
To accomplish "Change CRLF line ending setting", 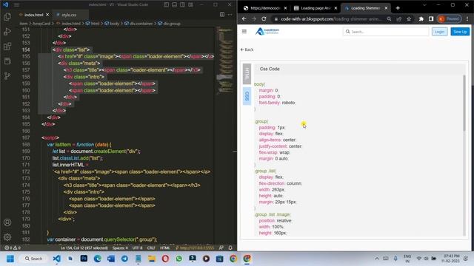I will point(151,248).
